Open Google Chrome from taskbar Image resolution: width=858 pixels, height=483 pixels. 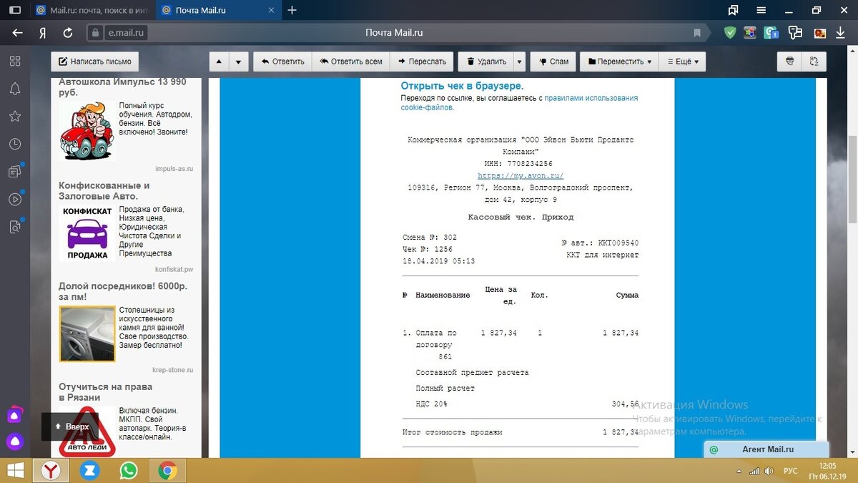pyautogui.click(x=168, y=470)
